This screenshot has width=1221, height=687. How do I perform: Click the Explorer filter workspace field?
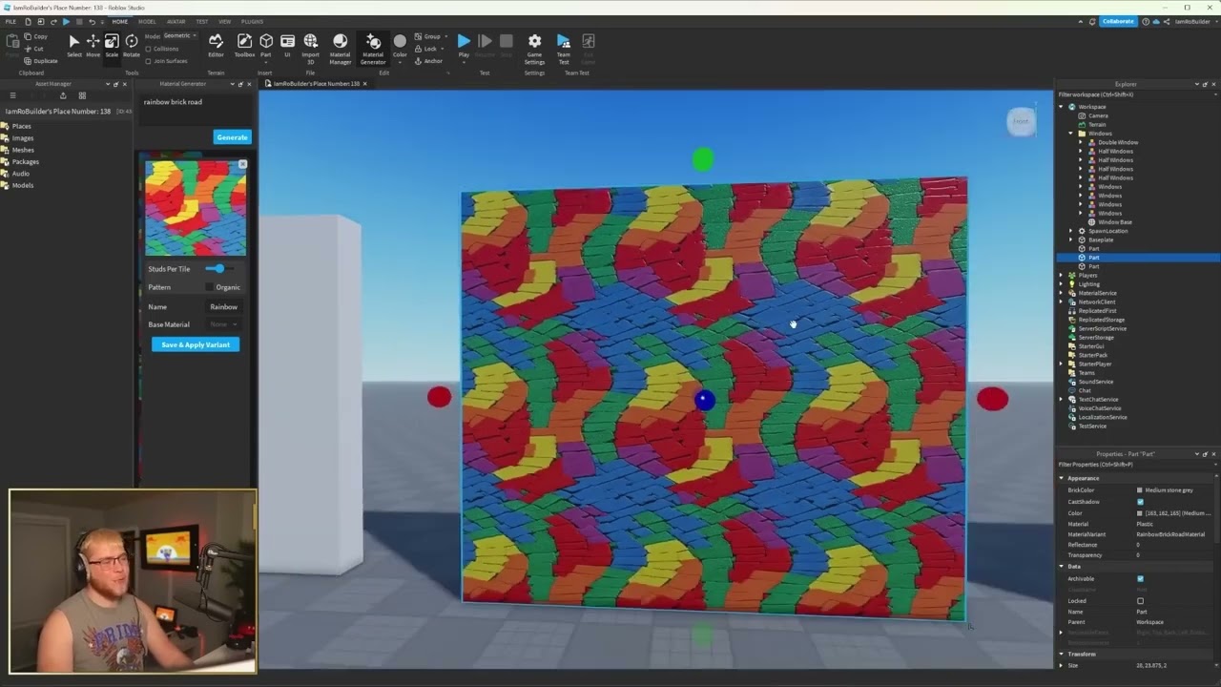(x=1135, y=94)
